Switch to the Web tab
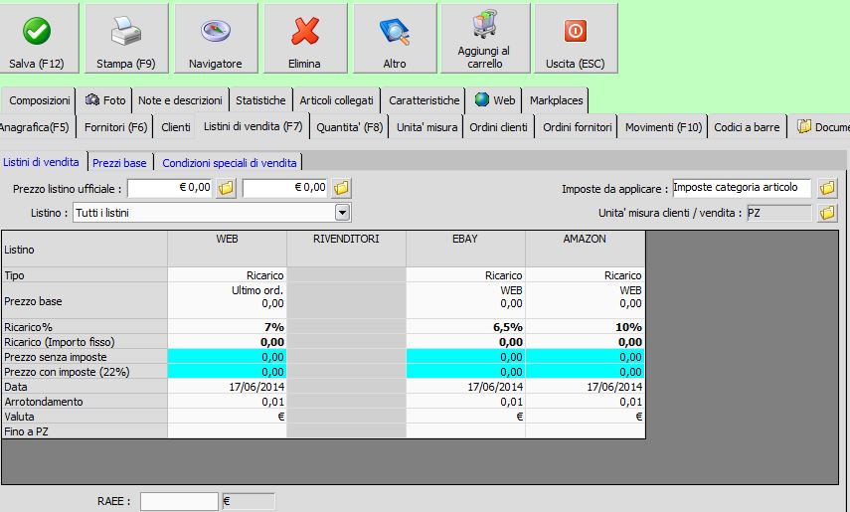The width and height of the screenshot is (850, 512). pos(495,100)
